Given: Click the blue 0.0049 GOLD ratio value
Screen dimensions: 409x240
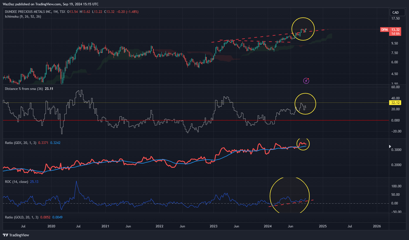Looking at the screenshot, I should click(x=57, y=217).
